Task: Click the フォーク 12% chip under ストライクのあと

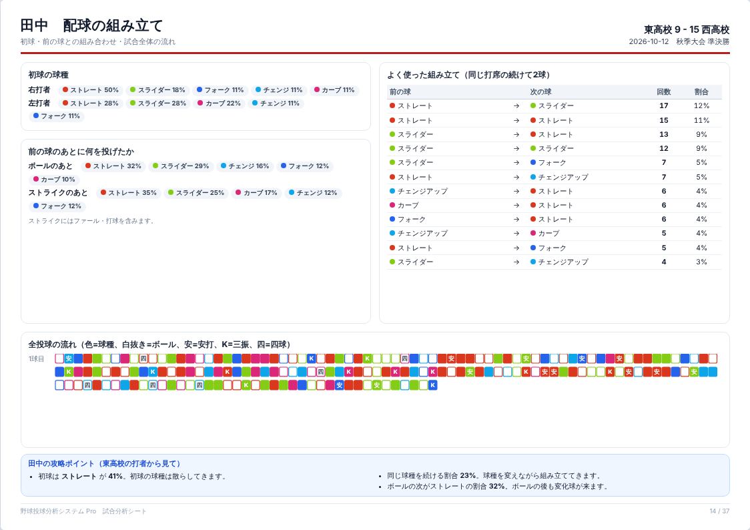Action: (x=57, y=206)
